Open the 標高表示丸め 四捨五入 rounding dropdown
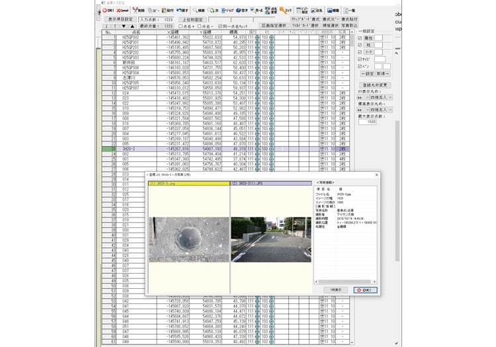This screenshot has height=347, width=496. 381,110
